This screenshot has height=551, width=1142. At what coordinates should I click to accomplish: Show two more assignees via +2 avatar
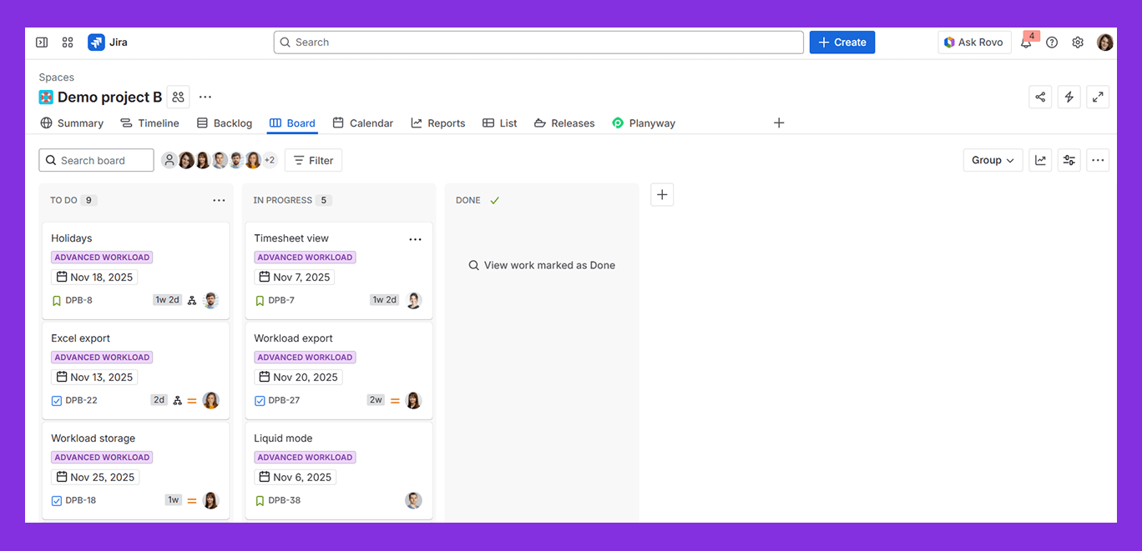(x=268, y=159)
